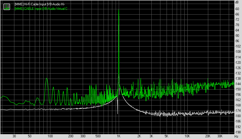The height and width of the screenshot is (139, 242).
Task: Click the -96 dB axis label
Action: pos(237,41)
